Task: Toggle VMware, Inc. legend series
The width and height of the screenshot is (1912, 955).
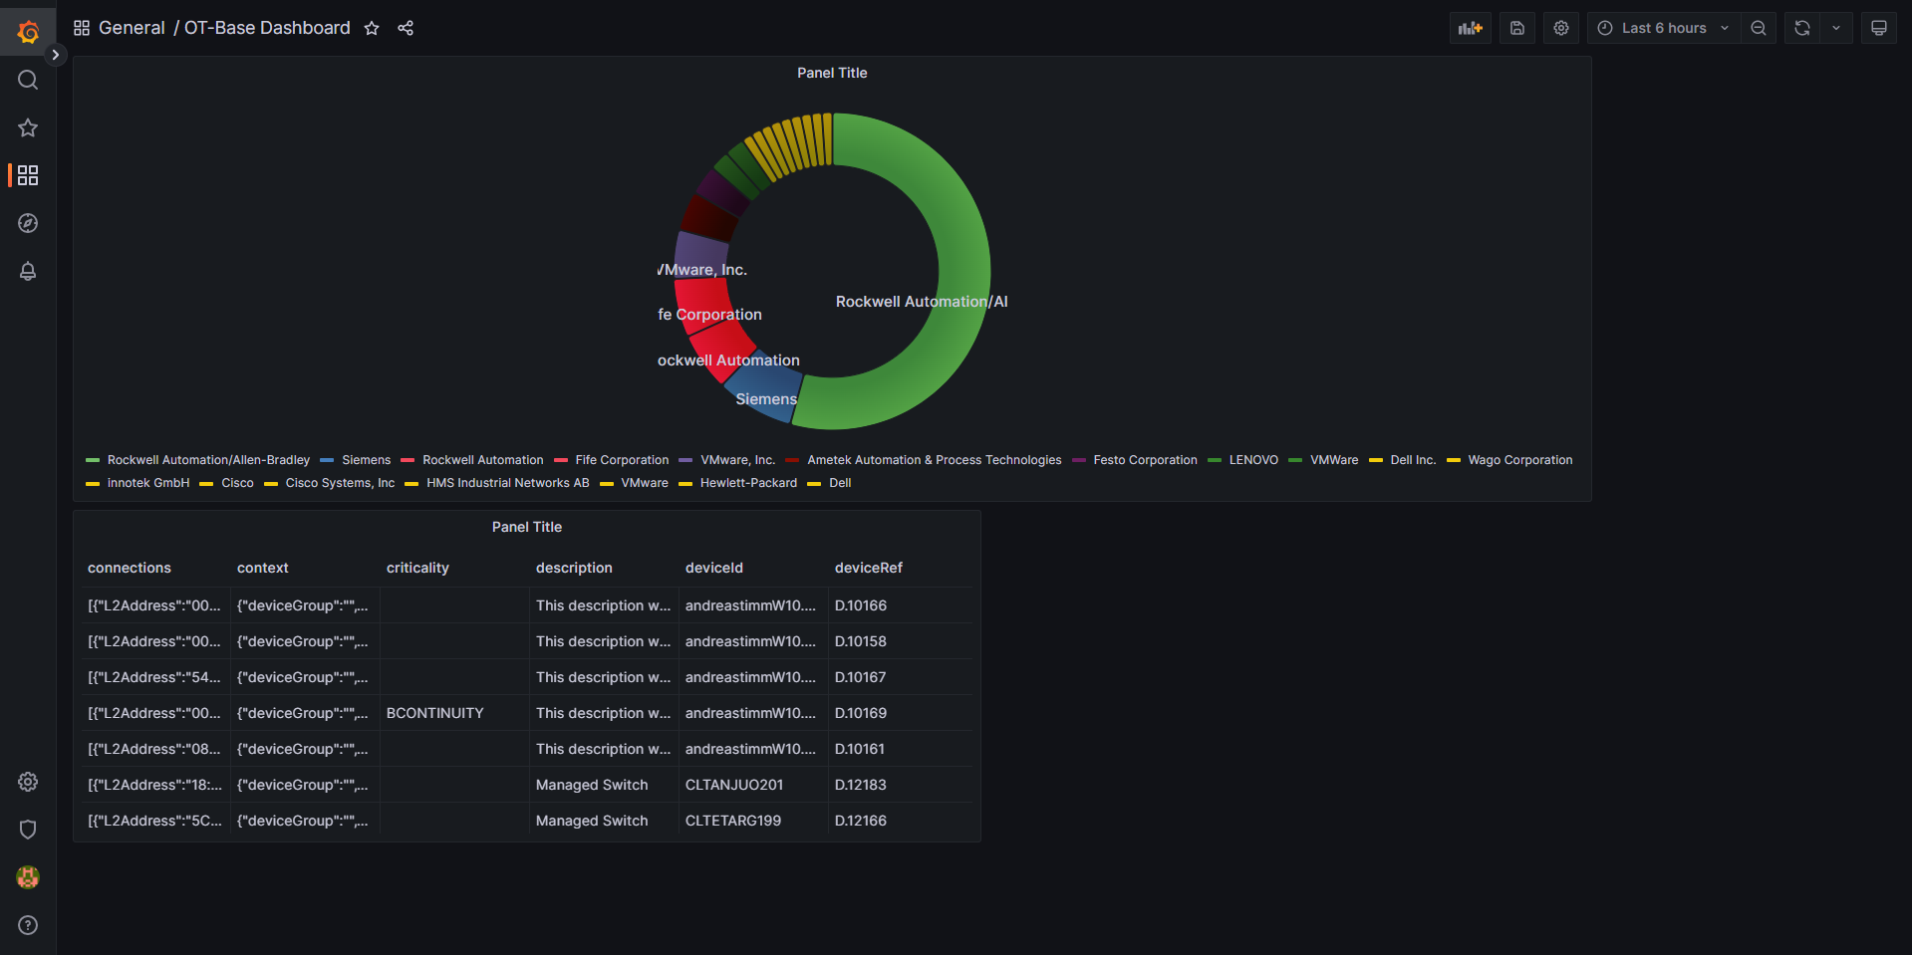Action: (737, 460)
